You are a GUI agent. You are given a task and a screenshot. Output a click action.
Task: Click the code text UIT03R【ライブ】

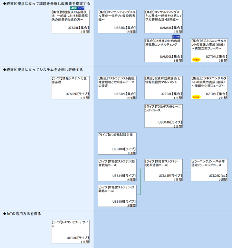(x=78, y=238)
